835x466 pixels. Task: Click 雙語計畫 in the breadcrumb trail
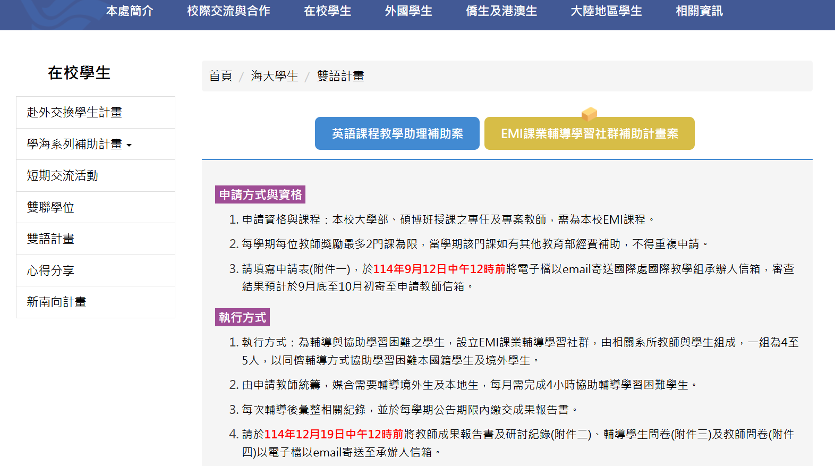click(x=340, y=76)
